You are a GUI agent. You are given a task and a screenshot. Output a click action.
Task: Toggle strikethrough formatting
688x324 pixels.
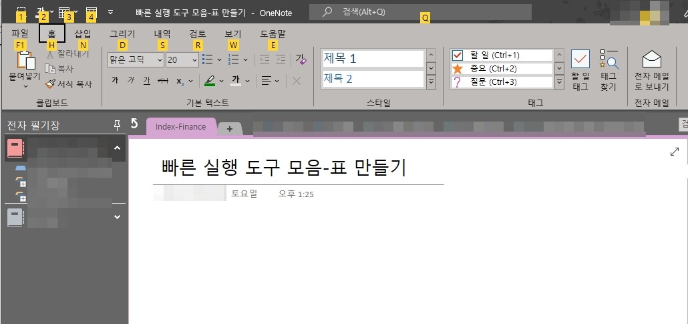[x=163, y=81]
